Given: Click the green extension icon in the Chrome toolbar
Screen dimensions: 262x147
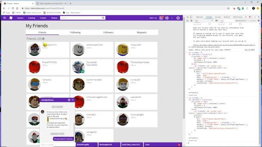Looking at the screenshot, I should click(243, 8).
